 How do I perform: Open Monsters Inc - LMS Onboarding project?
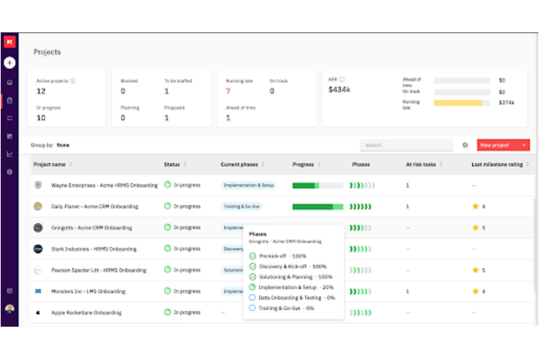pos(88,291)
